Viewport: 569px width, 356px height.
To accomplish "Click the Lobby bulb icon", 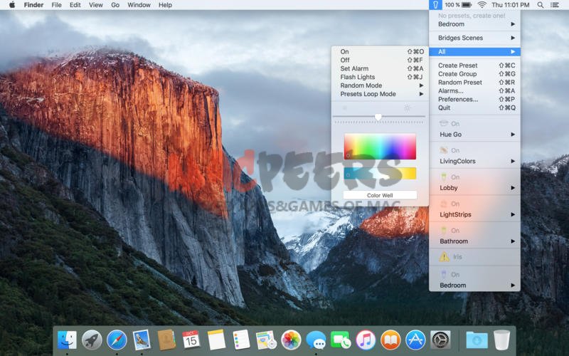I will point(443,177).
